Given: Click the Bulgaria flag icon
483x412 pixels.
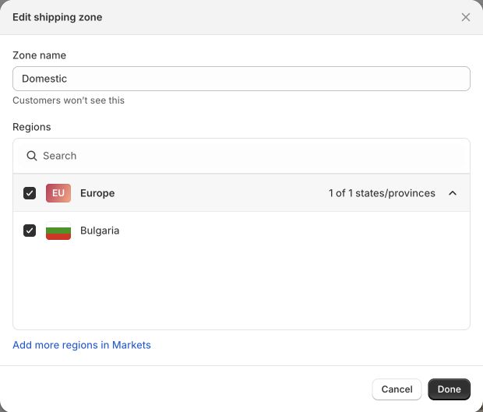Looking at the screenshot, I should 58,231.
